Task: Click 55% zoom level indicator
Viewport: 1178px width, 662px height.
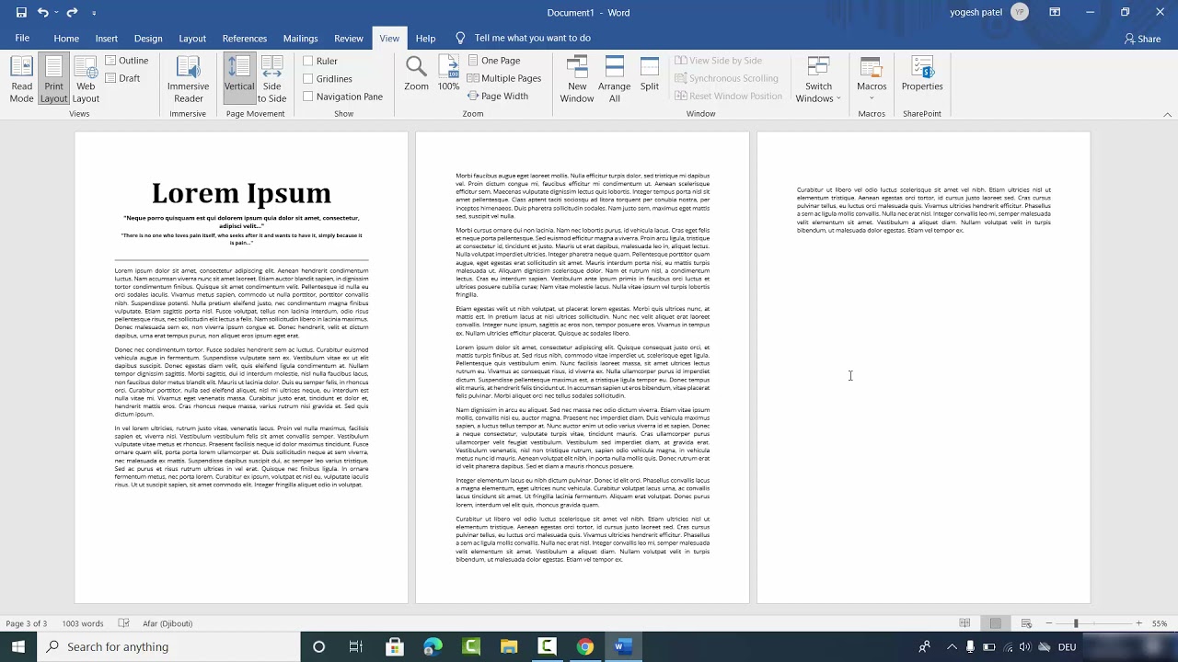Action: click(x=1160, y=623)
